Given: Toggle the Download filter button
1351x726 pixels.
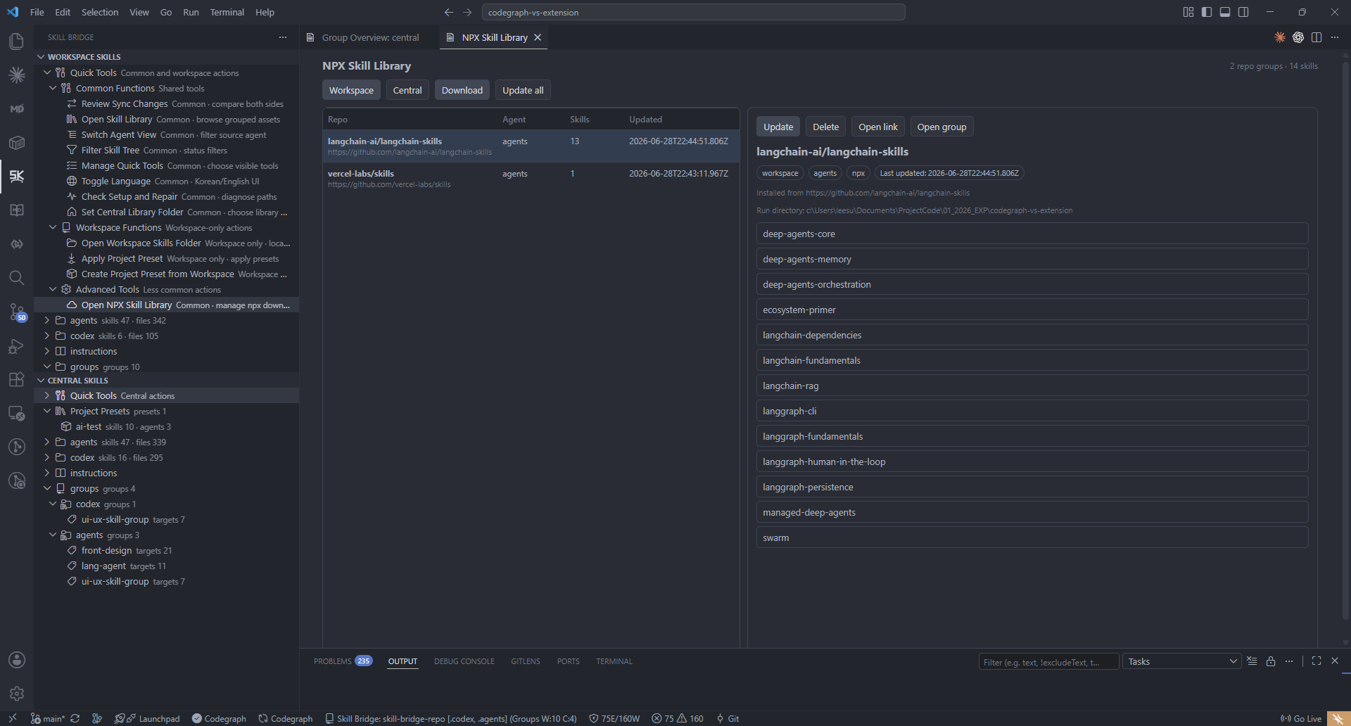Looking at the screenshot, I should (462, 90).
